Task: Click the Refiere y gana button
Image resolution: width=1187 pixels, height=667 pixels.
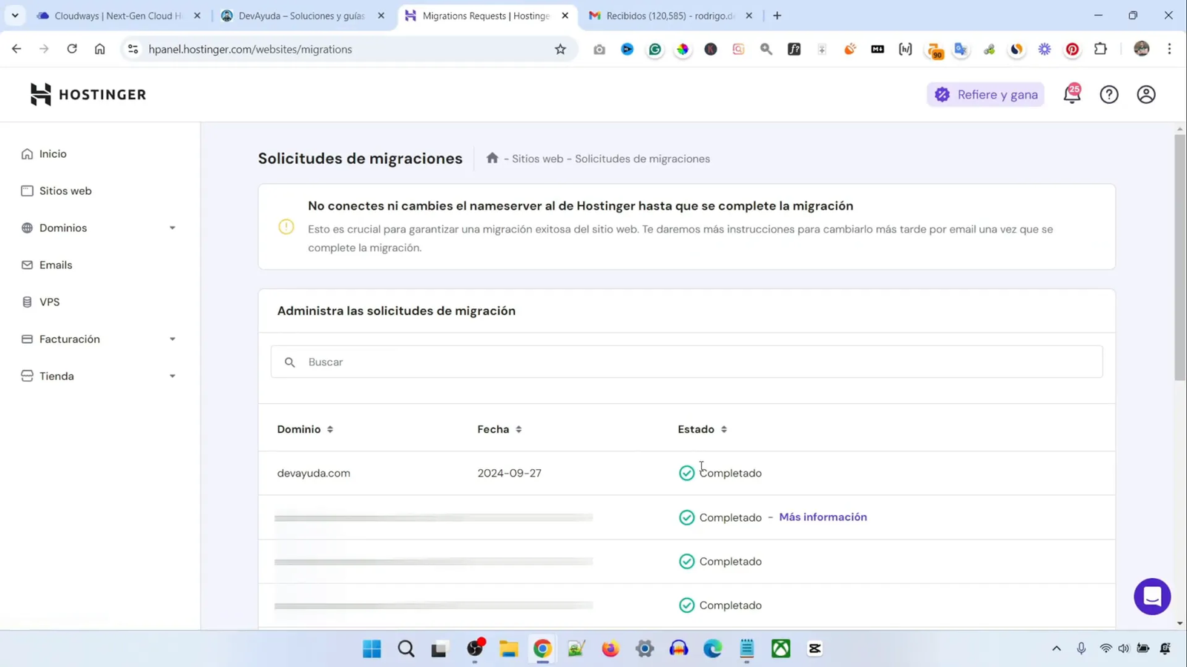Action: coord(985,94)
